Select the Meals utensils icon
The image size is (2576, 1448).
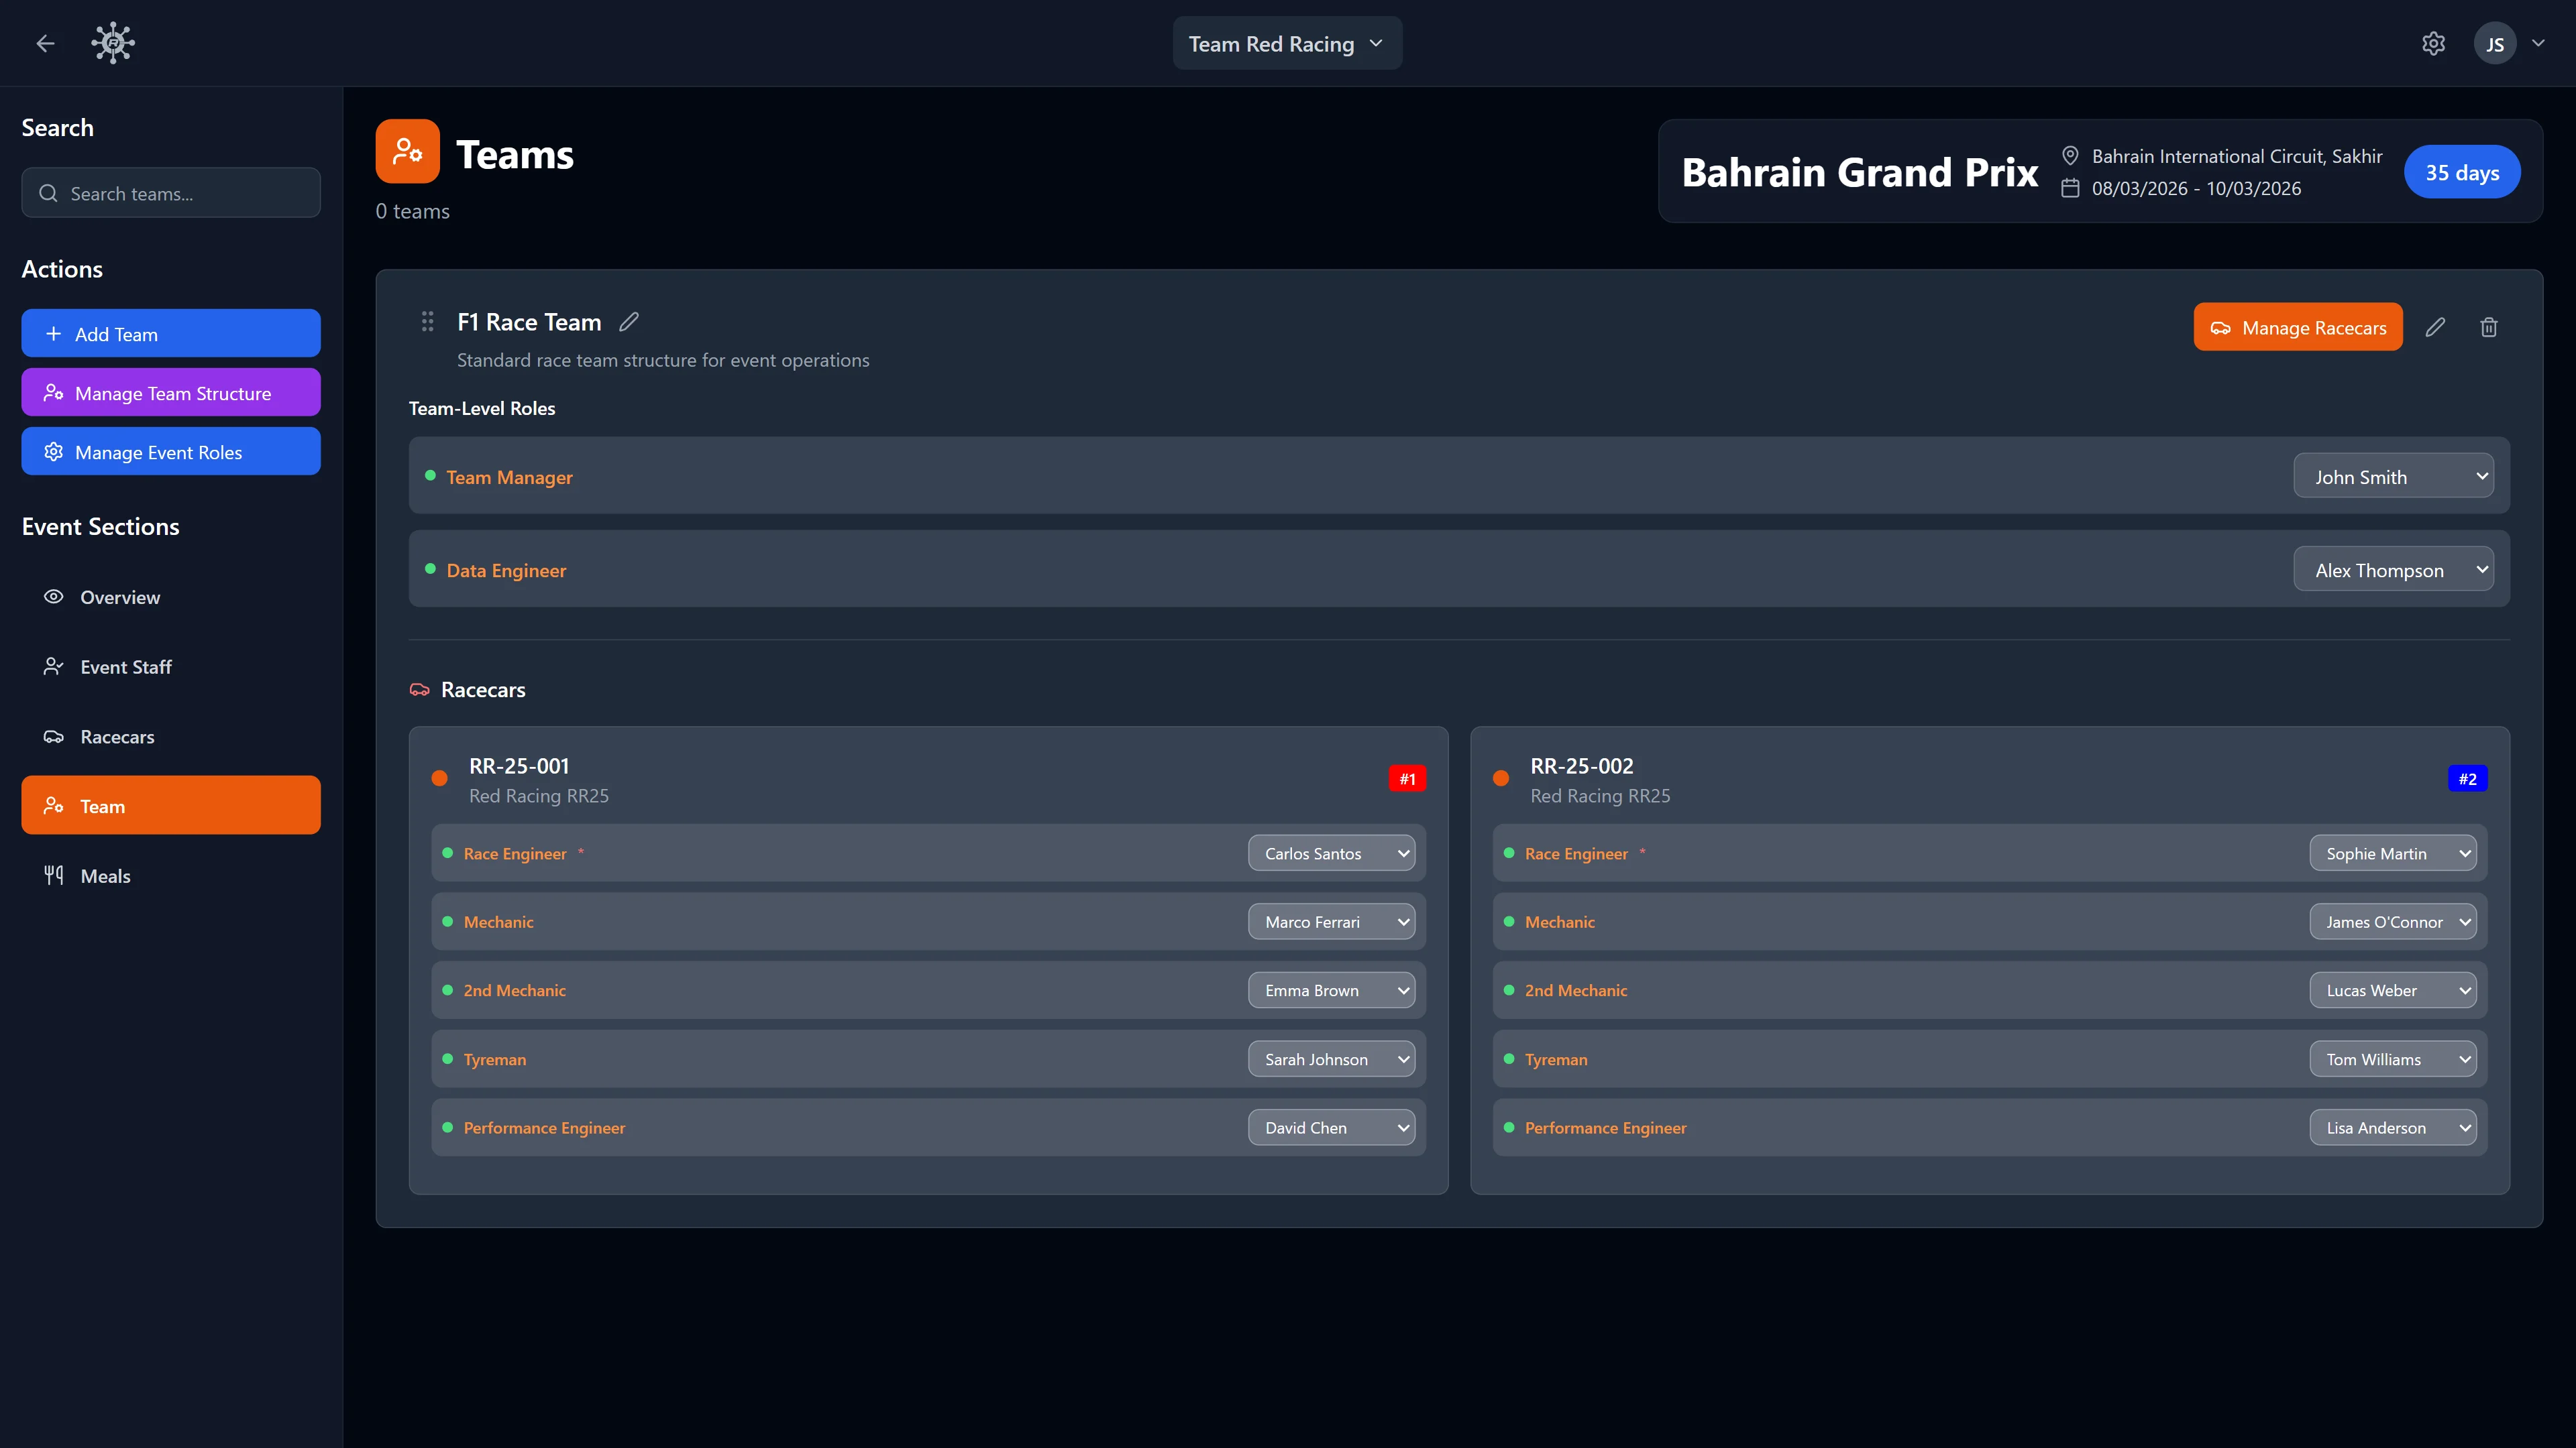[x=54, y=874]
